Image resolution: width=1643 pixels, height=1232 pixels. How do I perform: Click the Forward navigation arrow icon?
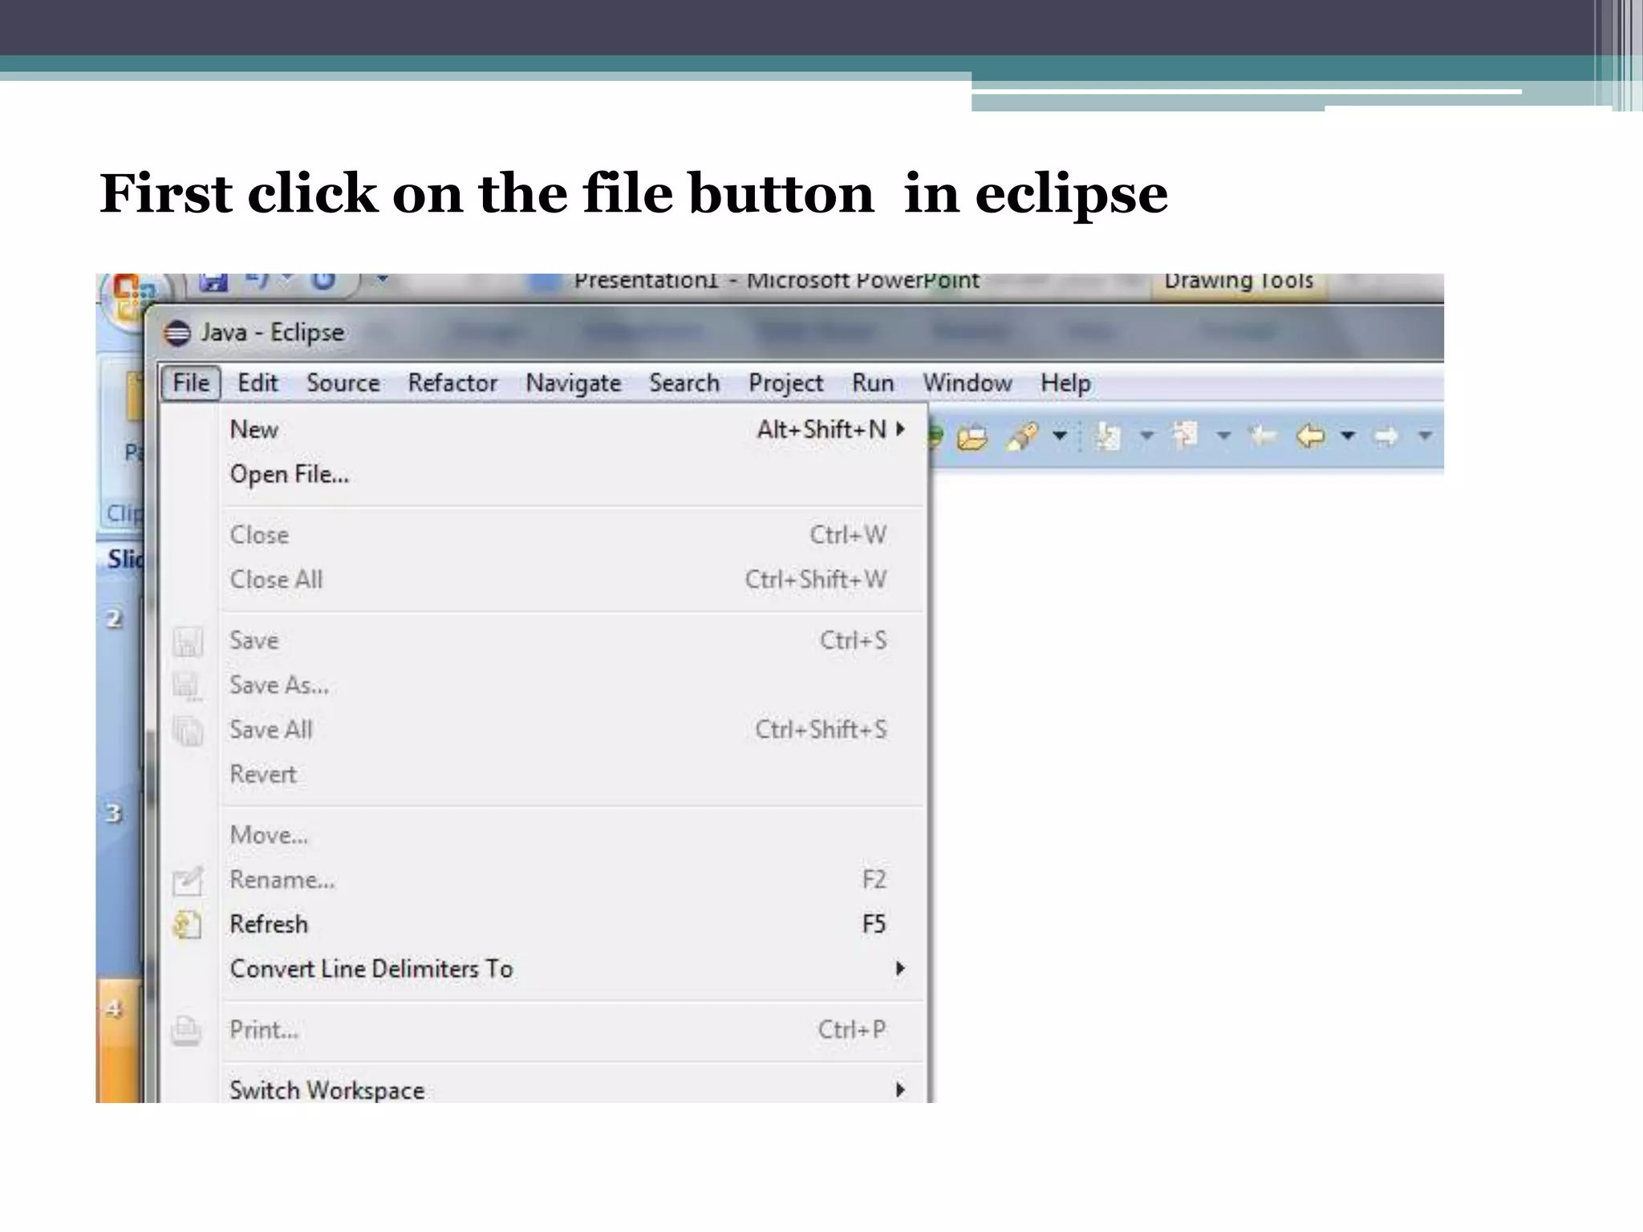1386,437
